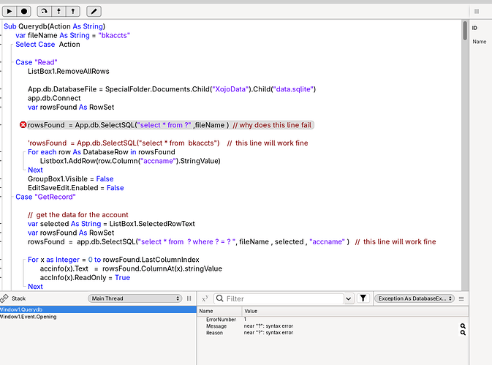The height and width of the screenshot is (365, 492).
Task: Open the variables pane options menu
Action: 461,298
